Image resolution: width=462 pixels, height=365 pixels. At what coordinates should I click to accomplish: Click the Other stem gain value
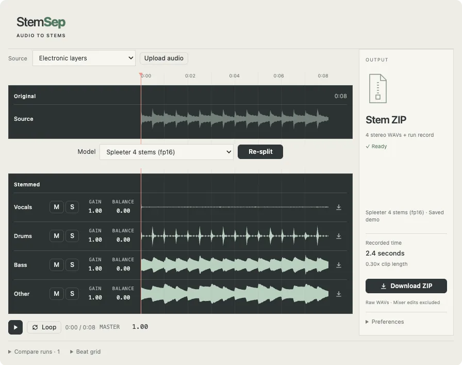[95, 297]
